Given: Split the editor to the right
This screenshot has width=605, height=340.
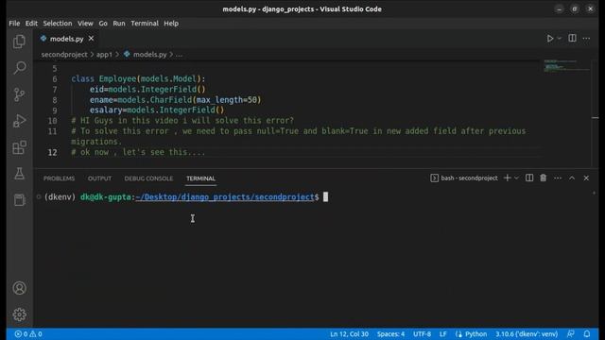Looking at the screenshot, I should (572, 38).
